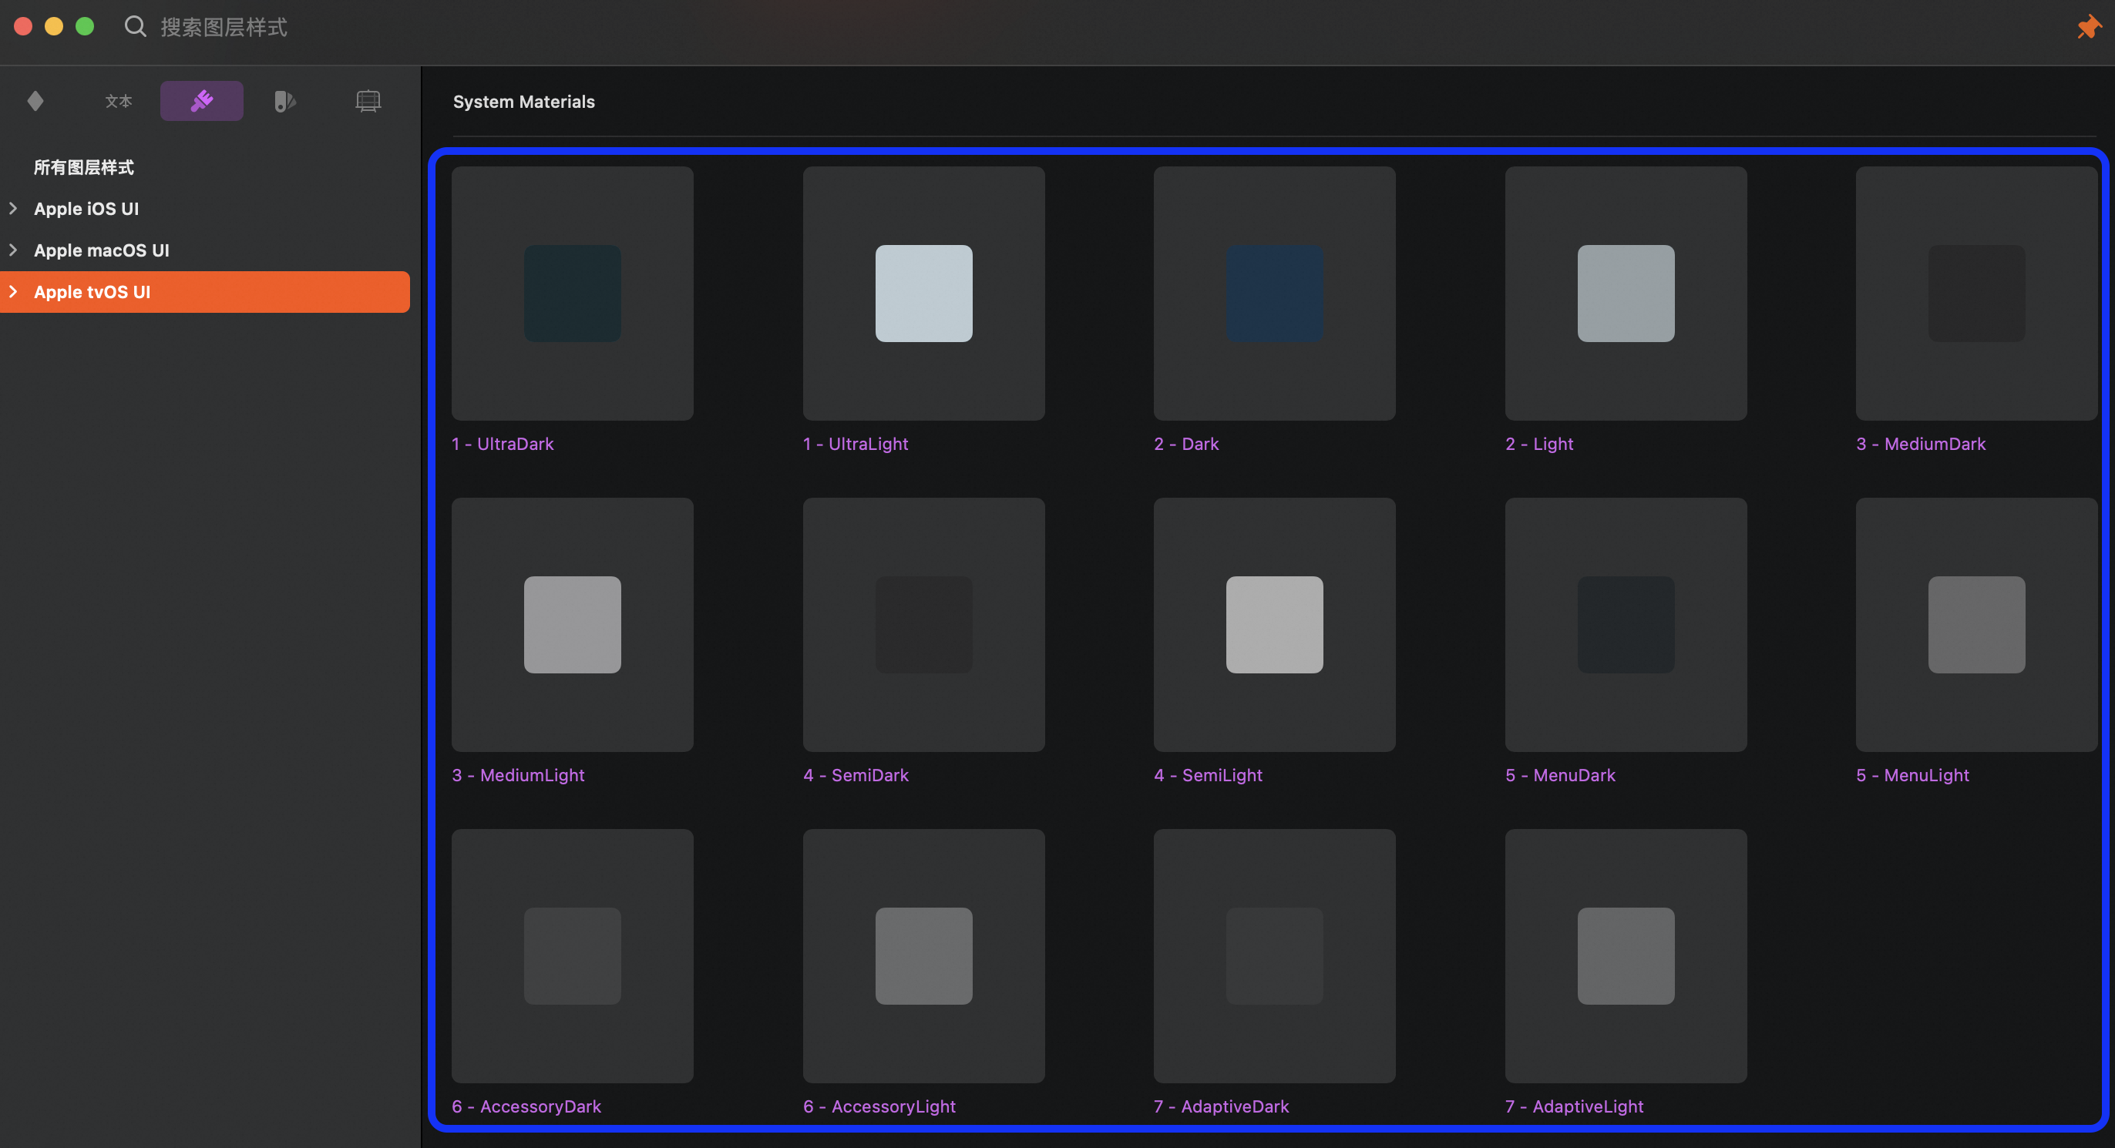This screenshot has width=2115, height=1148.
Task: Open the artboard templates tab icon
Action: 368,101
